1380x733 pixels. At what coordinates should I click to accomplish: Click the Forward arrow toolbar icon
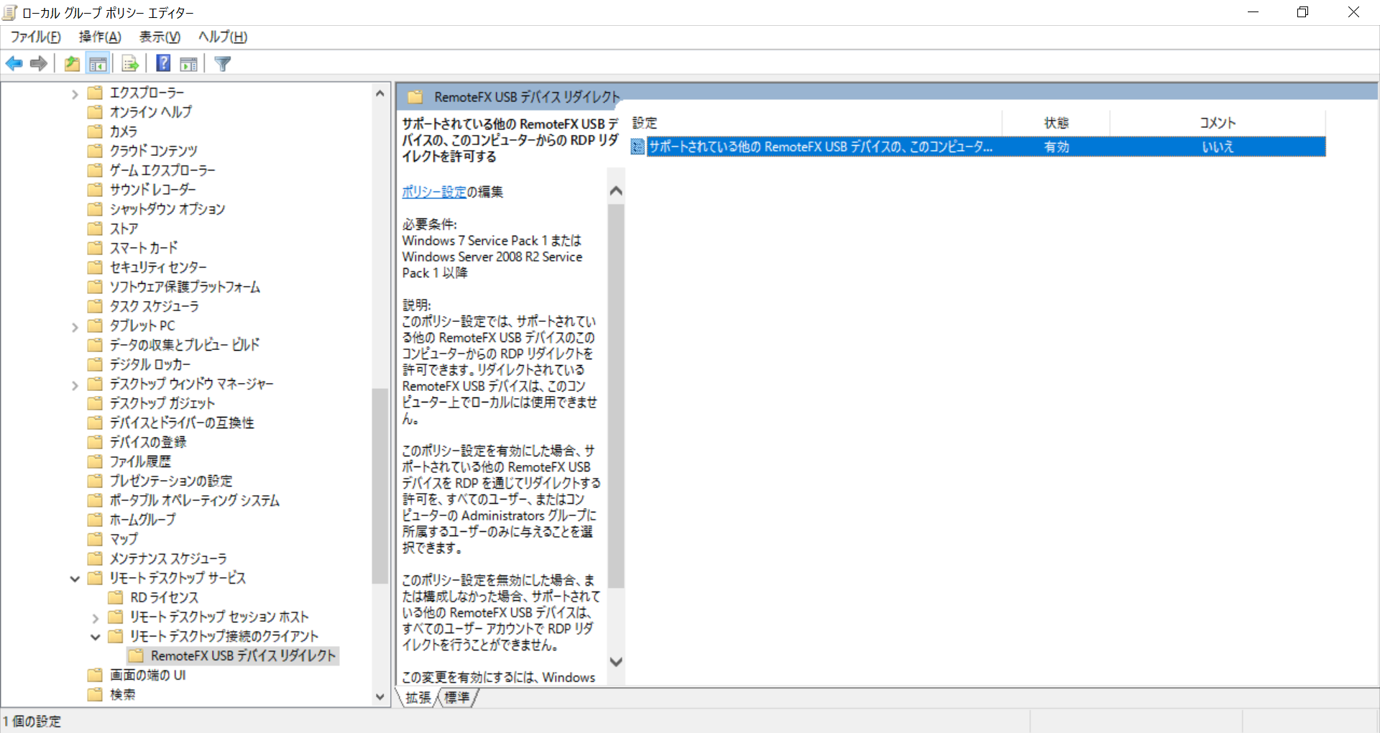[39, 64]
